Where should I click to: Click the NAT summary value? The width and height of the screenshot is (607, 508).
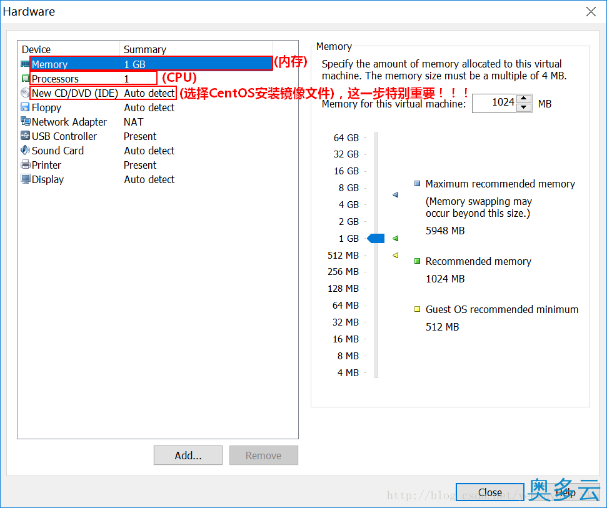tap(134, 122)
